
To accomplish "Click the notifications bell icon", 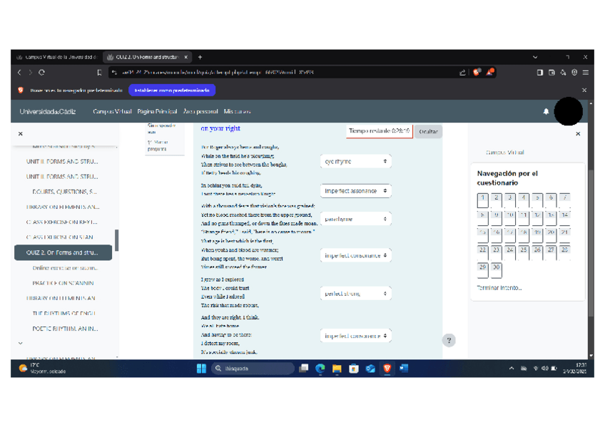I will click(546, 112).
